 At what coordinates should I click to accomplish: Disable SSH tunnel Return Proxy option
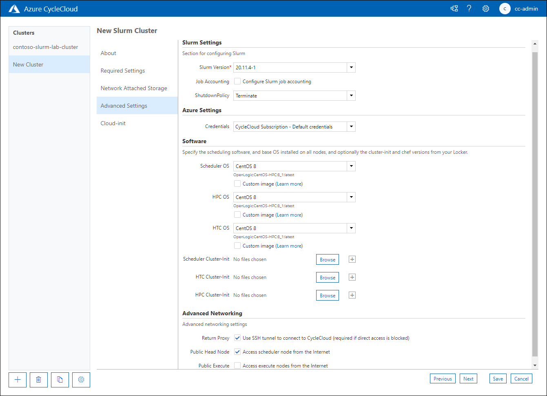237,338
